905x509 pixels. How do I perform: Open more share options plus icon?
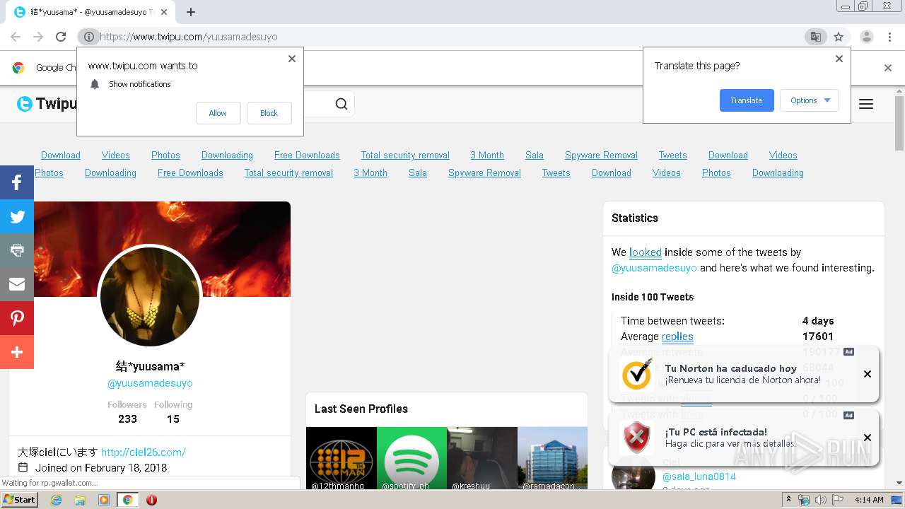coord(17,352)
